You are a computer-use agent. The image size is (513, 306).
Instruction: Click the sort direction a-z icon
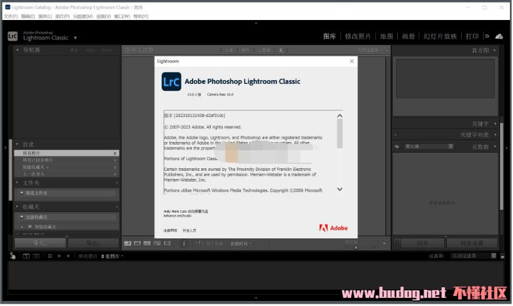click(x=199, y=244)
